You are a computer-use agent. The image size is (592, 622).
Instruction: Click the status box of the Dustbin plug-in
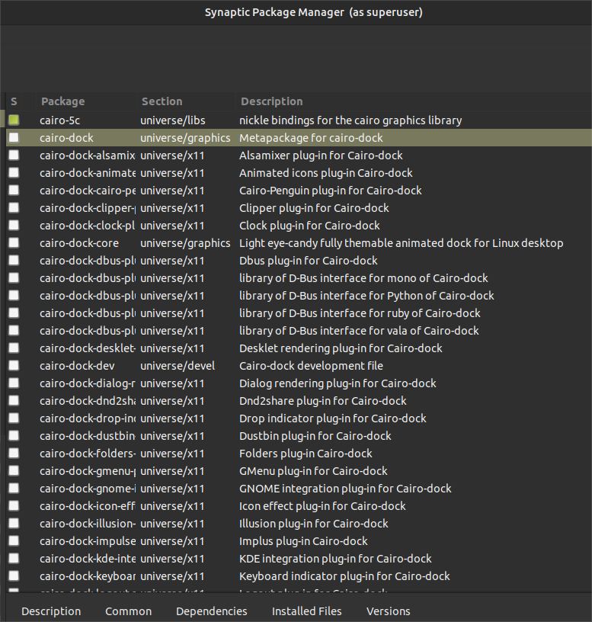[14, 436]
